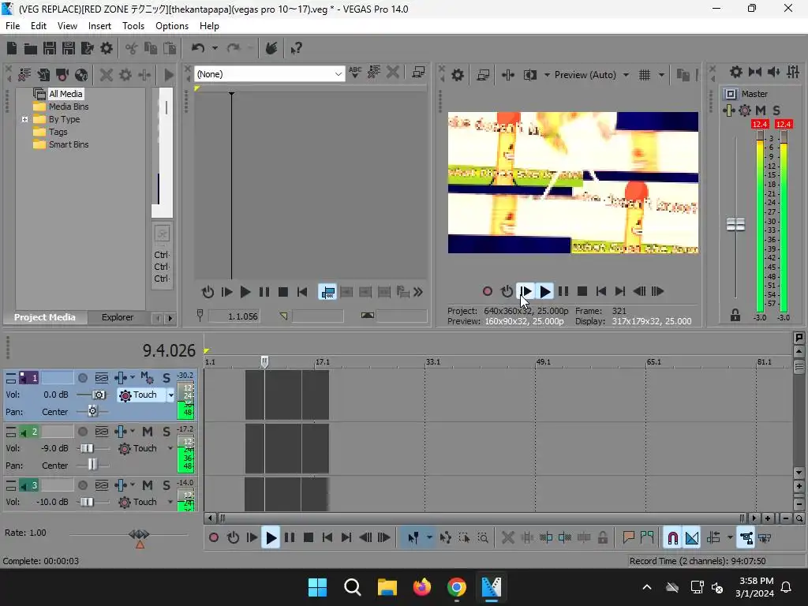Screen dimensions: 808x606
Task: Click the timeline Record button
Action: click(x=214, y=538)
